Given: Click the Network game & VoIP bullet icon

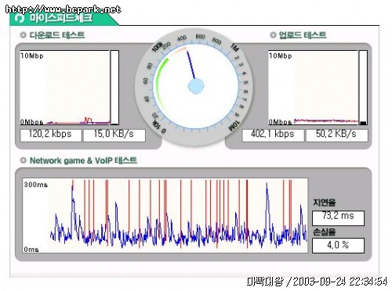Looking at the screenshot, I should (24, 160).
